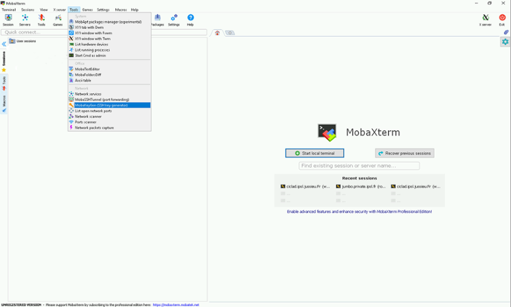This screenshot has width=511, height=307.
Task: Click the Find existing session field
Action: tap(359, 166)
